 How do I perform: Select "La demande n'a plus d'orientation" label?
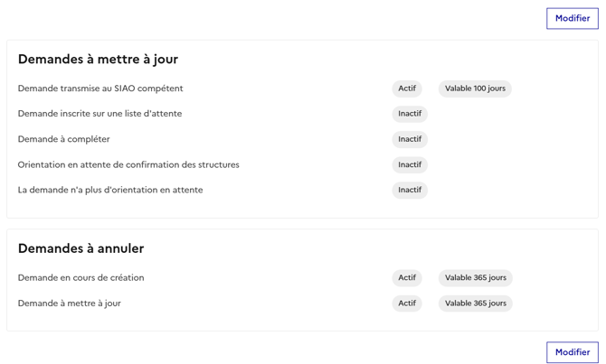tap(110, 190)
